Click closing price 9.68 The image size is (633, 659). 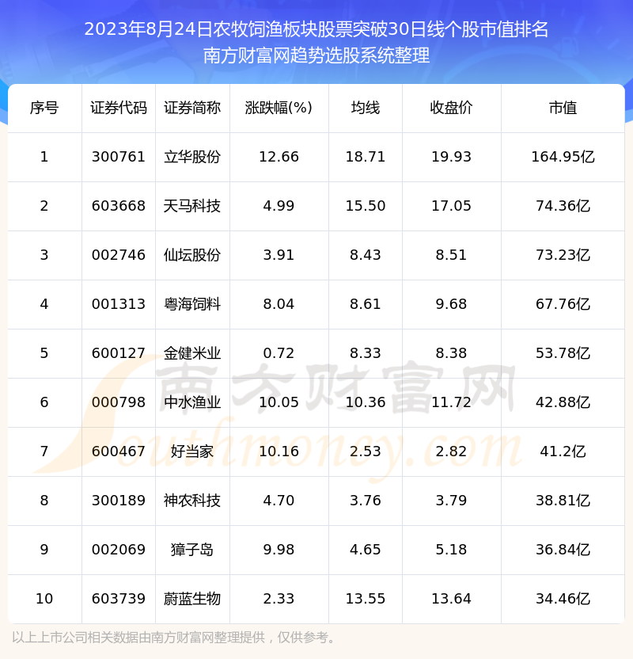tap(451, 304)
